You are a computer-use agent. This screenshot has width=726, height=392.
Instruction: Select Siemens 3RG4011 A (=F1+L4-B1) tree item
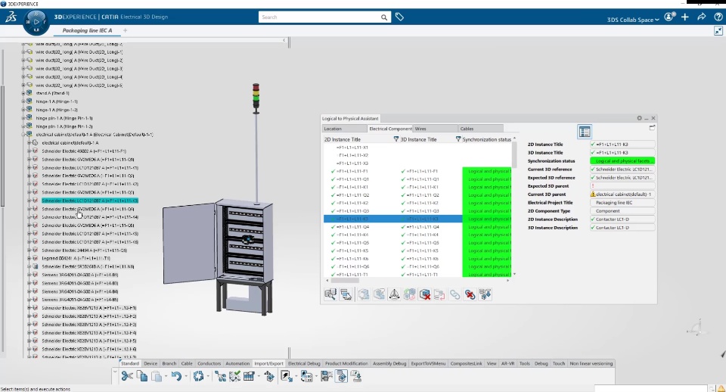coord(79,275)
